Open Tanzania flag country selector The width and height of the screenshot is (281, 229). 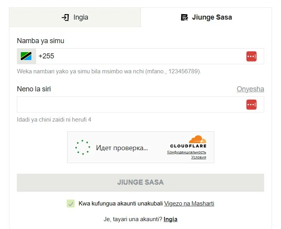26,56
